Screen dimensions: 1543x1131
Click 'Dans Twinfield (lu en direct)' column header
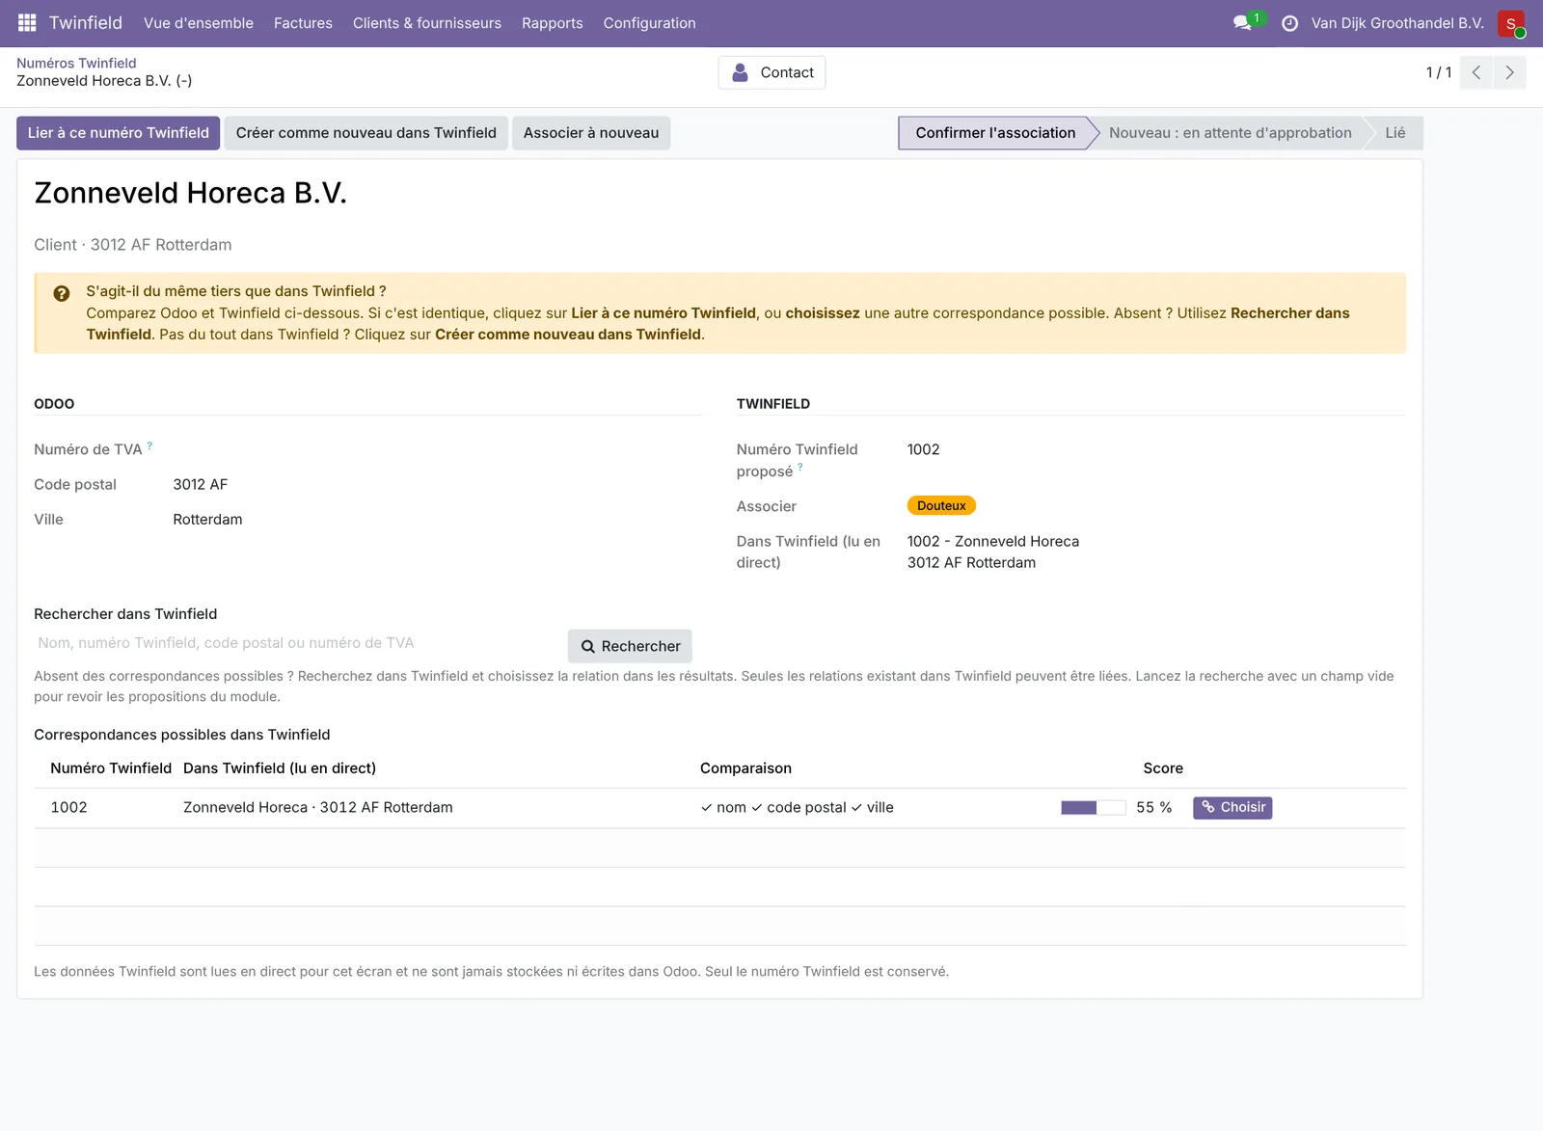tap(280, 768)
